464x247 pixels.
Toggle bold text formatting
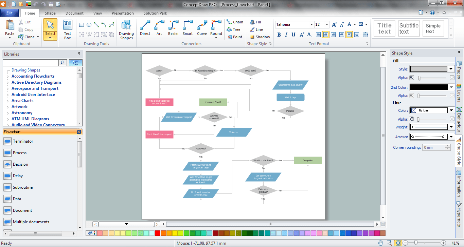point(279,35)
